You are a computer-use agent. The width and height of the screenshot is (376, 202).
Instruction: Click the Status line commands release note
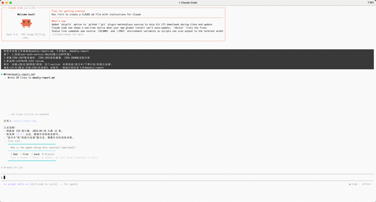point(138,31)
